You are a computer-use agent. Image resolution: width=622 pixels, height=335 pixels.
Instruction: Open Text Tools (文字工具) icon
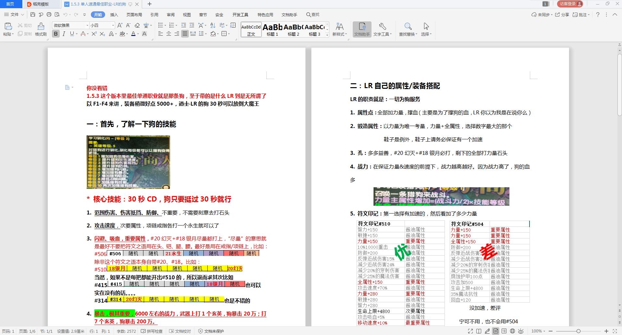[x=383, y=29]
